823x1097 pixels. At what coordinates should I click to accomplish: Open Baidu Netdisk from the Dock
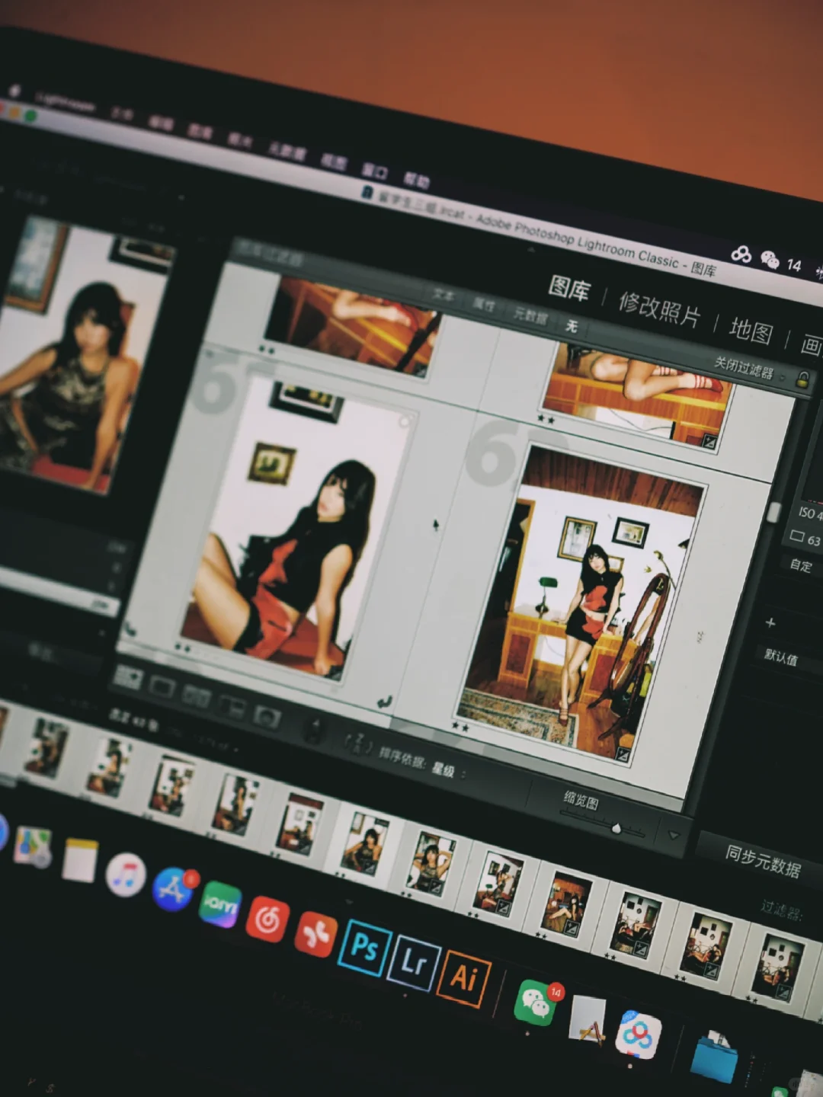[x=639, y=1035]
